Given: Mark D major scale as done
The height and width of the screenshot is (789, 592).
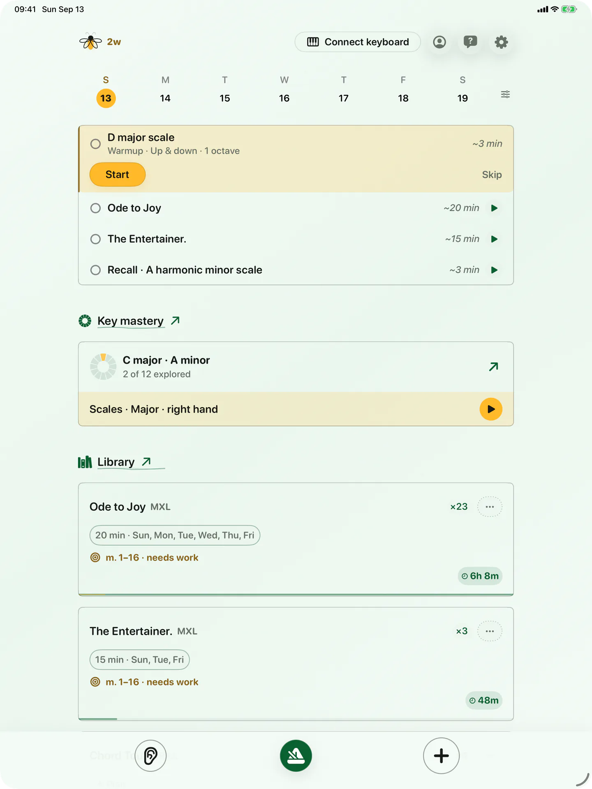Looking at the screenshot, I should pos(95,144).
